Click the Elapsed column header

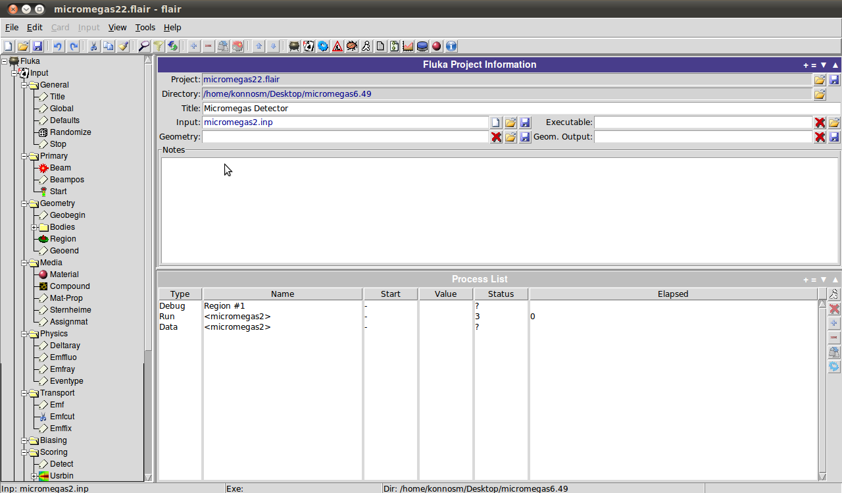[x=673, y=294]
